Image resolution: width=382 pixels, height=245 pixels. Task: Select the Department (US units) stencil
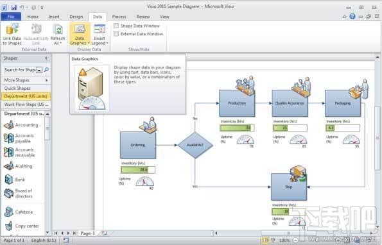click(x=26, y=96)
